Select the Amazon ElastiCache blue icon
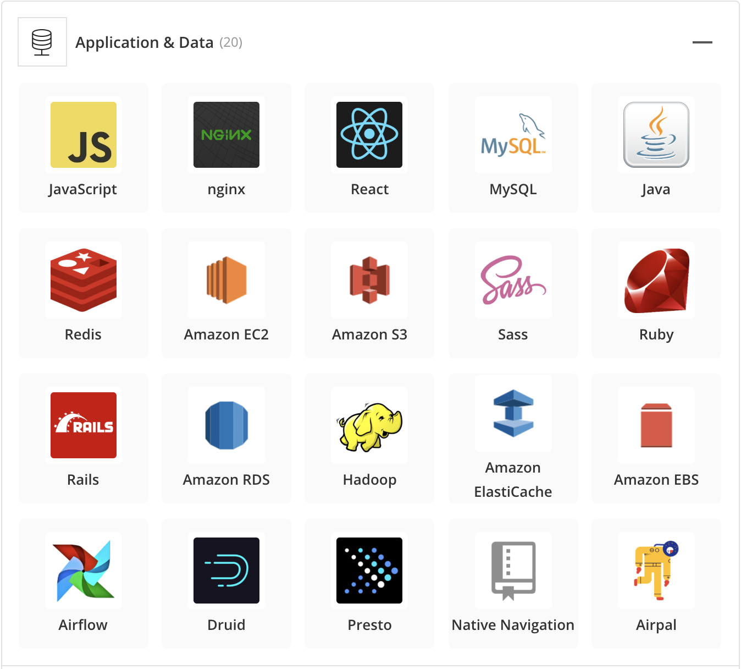The height and width of the screenshot is (669, 741). click(513, 413)
